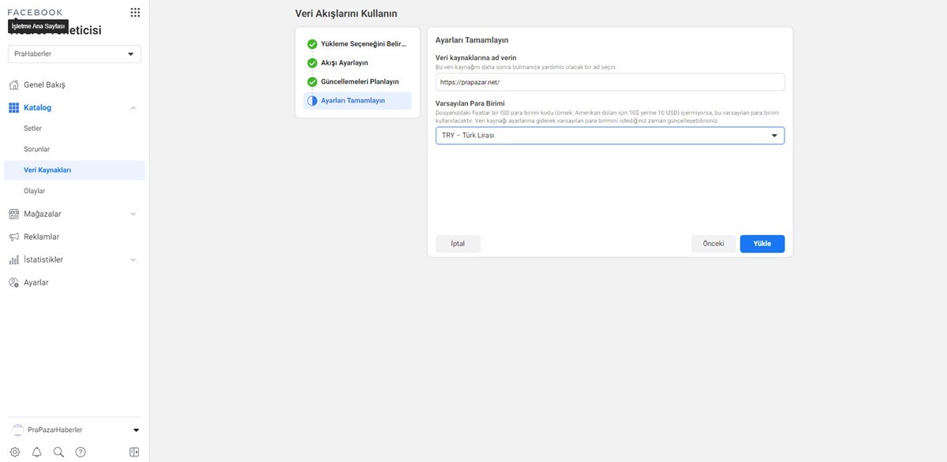Open the Reklamlar section label

[42, 237]
